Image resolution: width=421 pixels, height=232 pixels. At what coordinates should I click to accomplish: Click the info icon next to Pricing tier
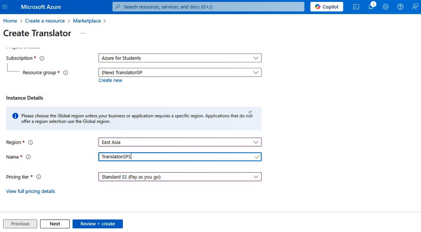pos(39,177)
